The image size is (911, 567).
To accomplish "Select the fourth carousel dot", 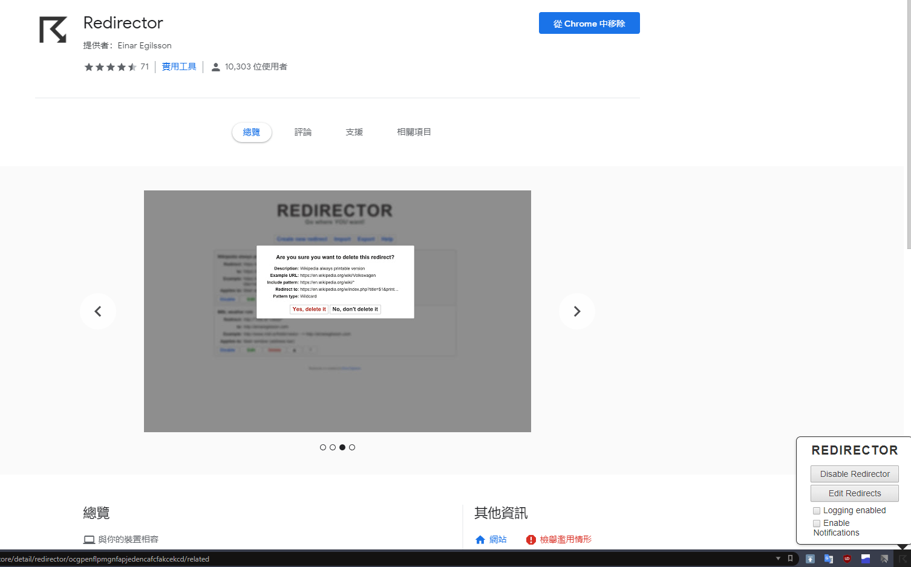I will 352,447.
